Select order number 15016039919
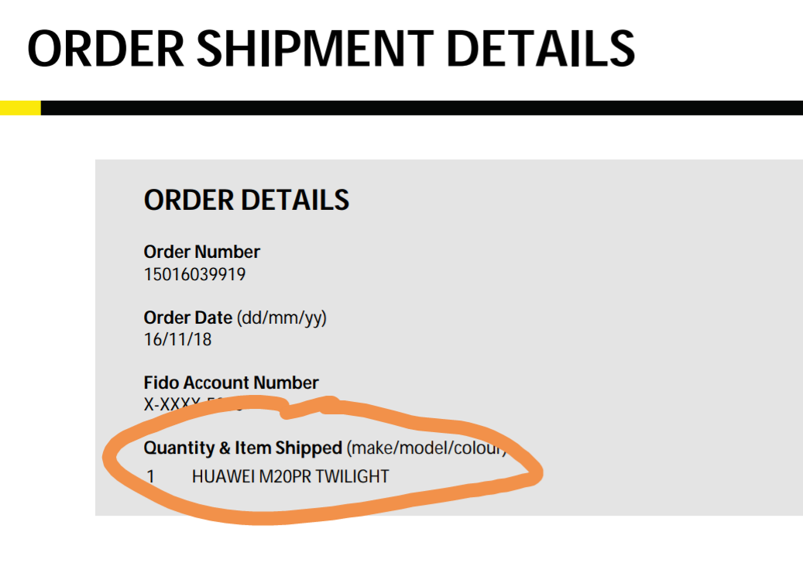 [x=194, y=274]
